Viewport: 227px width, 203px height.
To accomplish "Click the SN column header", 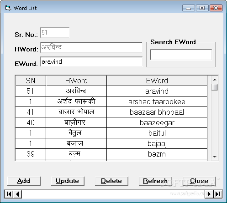I will tap(31, 81).
